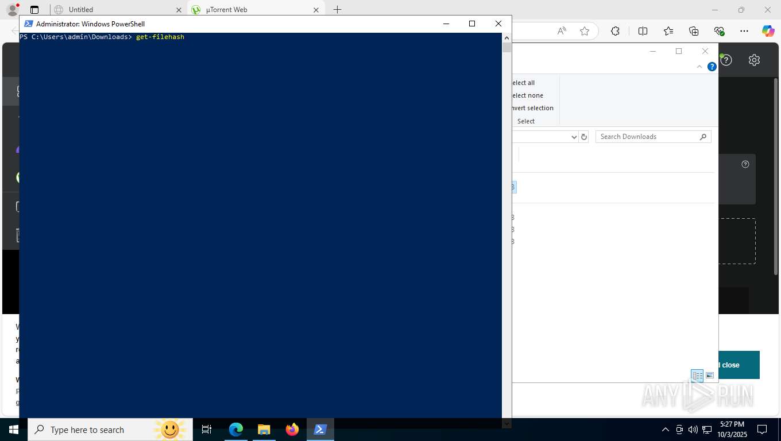Refresh the Downloads folder in File Explorer

pyautogui.click(x=584, y=137)
